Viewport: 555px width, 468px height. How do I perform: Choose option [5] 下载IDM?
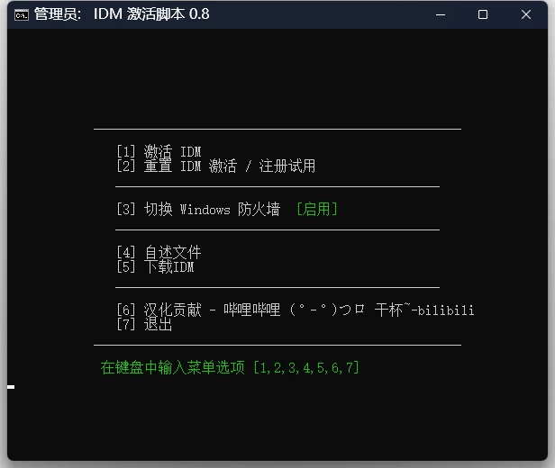click(x=155, y=267)
